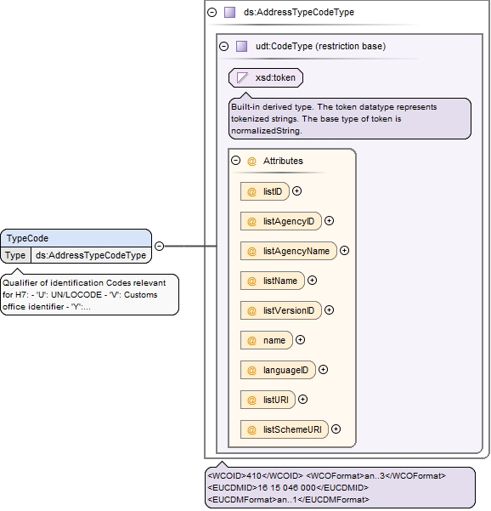Expand listName attribute plus icon
Viewport: 491px width, 511px height.
pyautogui.click(x=312, y=281)
